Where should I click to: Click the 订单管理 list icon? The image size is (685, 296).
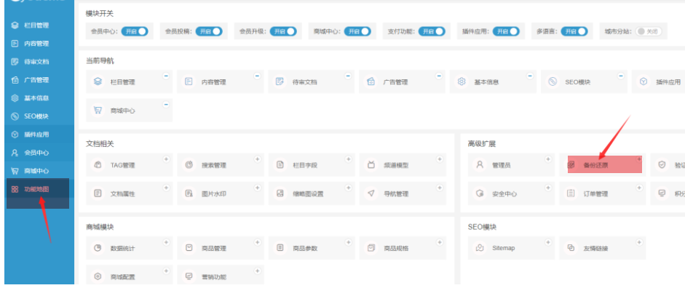(571, 193)
